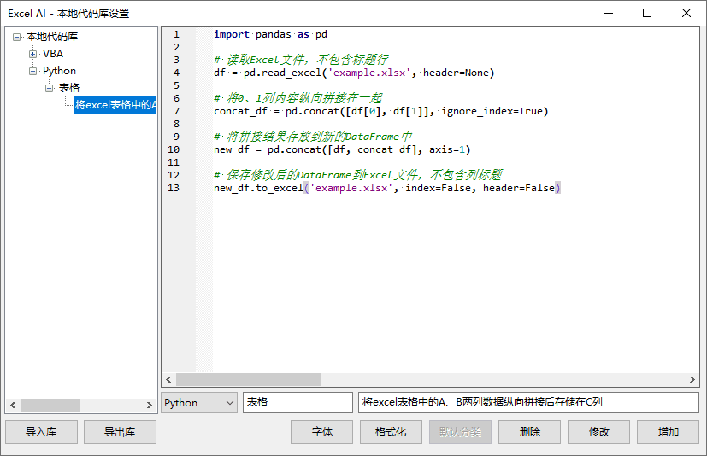The height and width of the screenshot is (456, 707).
Task: Click the code editor scroll right arrow
Action: [692, 380]
